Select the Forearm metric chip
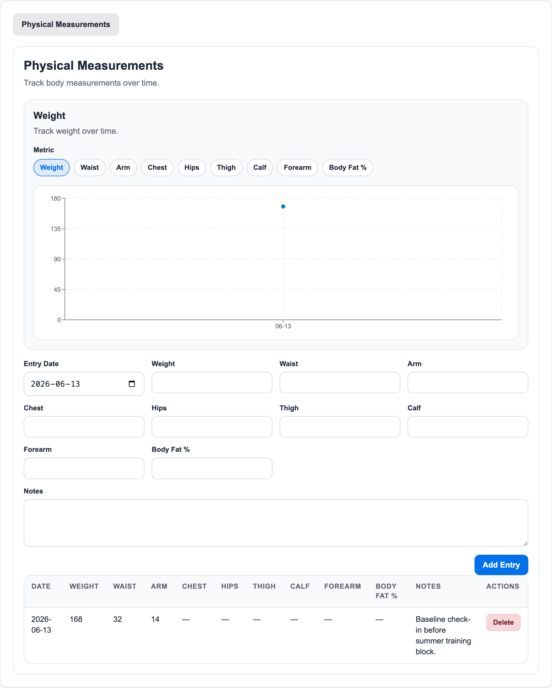The height and width of the screenshot is (688, 552). [298, 167]
